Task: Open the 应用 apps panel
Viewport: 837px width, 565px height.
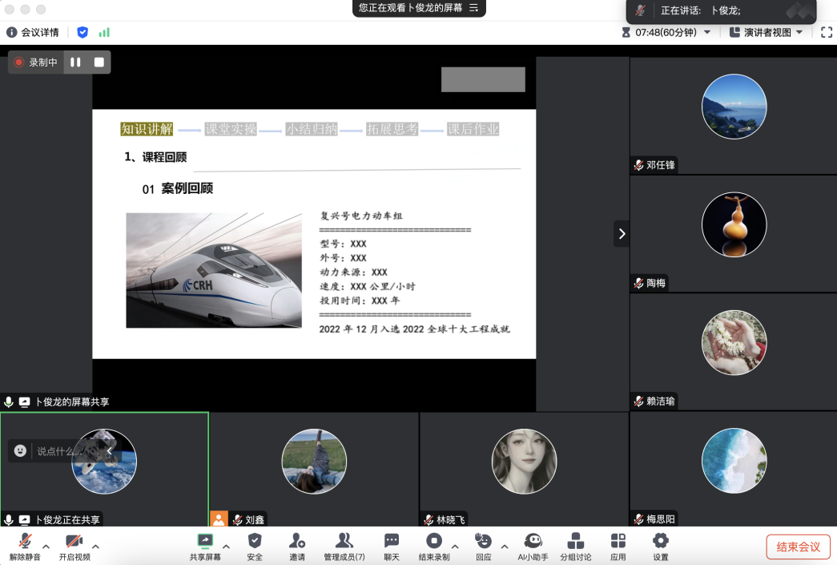Action: coord(618,546)
